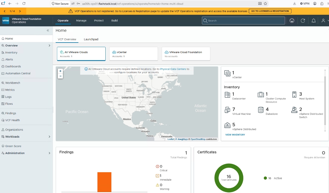
Task: Open the Protect top menu
Action: click(99, 21)
